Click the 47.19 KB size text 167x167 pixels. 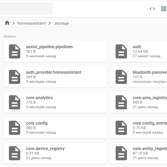pyautogui.click(x=140, y=153)
